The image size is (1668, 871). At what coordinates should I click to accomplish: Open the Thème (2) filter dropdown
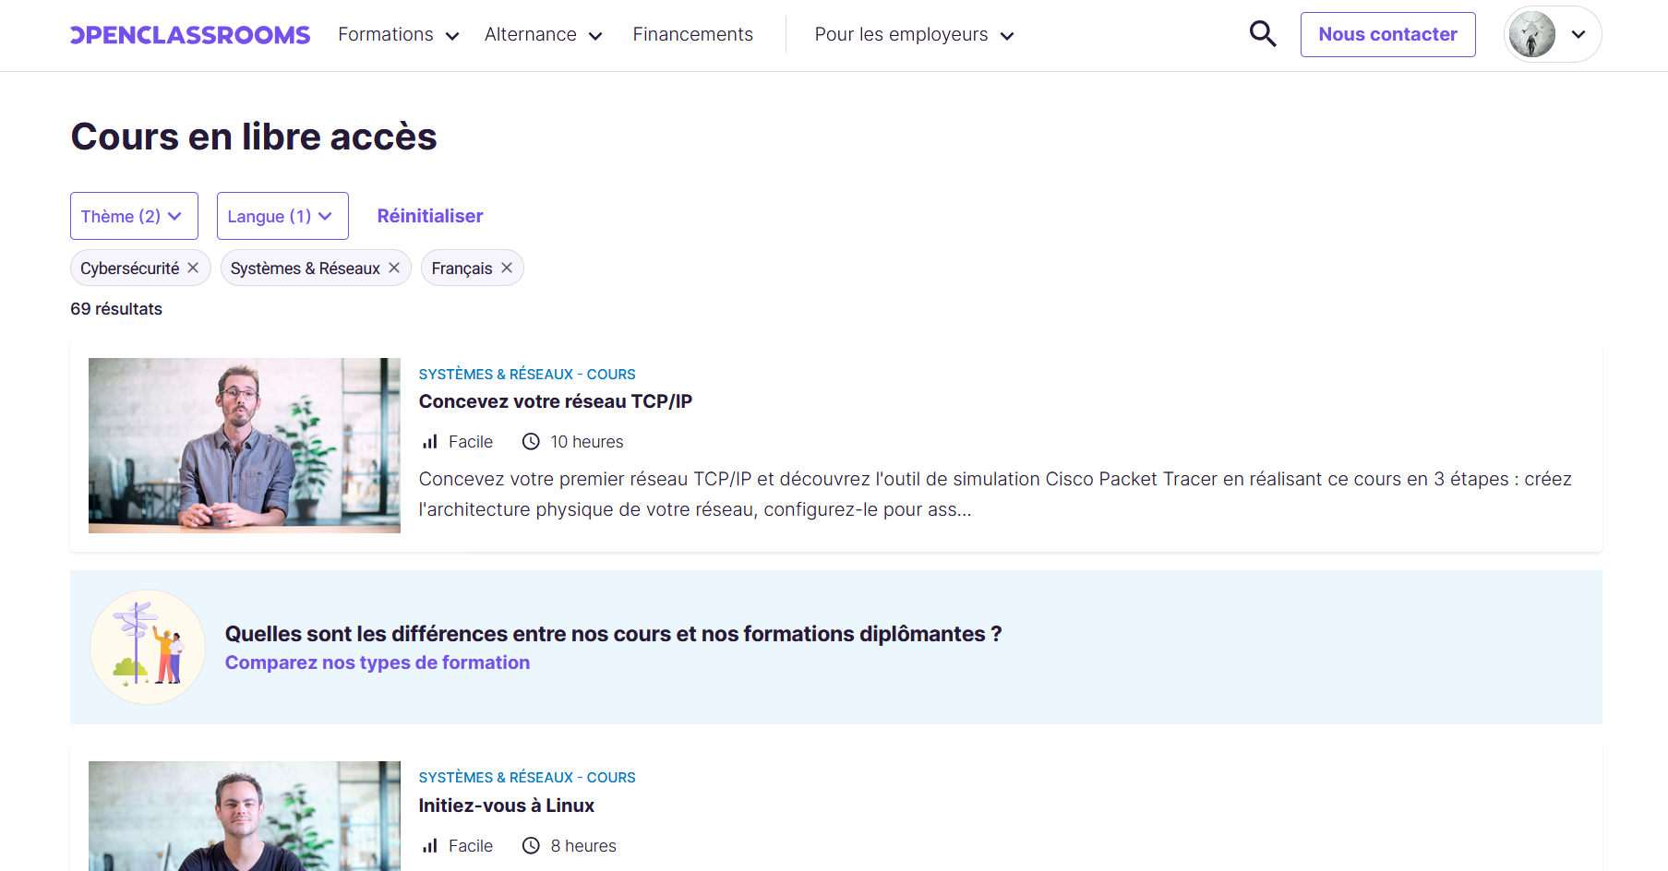(134, 215)
